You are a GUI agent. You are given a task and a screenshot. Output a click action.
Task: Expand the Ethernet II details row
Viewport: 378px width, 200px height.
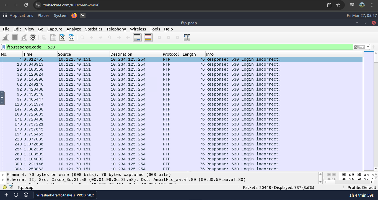coord(3,180)
